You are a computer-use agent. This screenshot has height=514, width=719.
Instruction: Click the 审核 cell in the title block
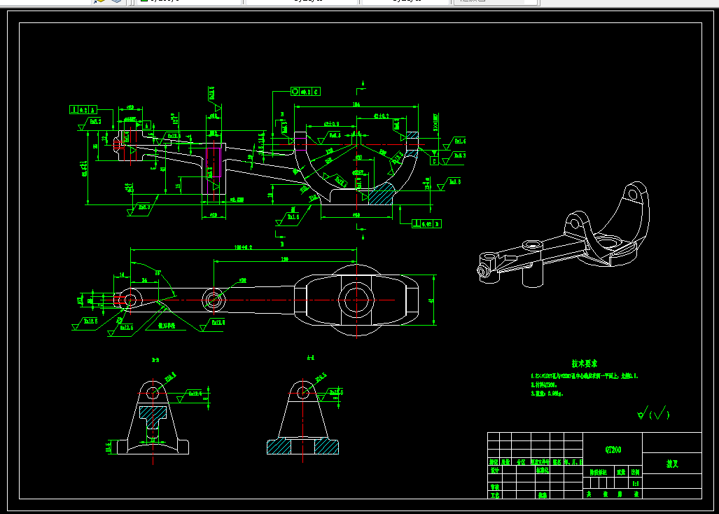[494, 487]
